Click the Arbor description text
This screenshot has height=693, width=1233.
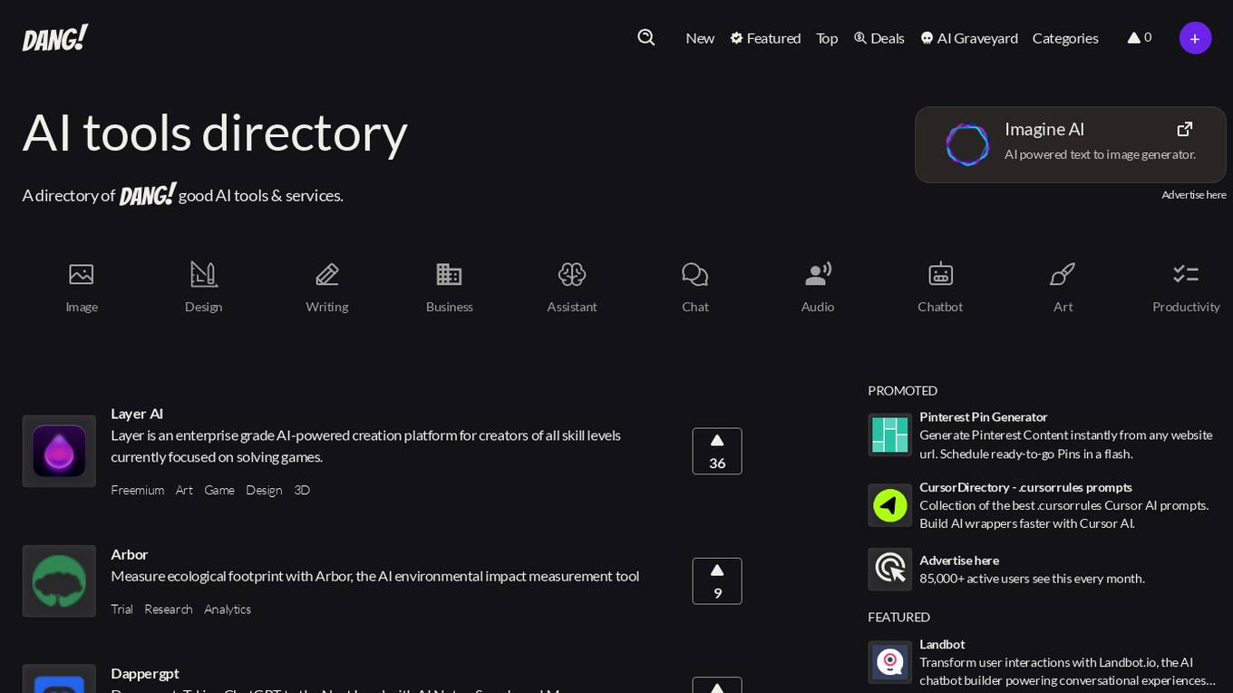375,576
